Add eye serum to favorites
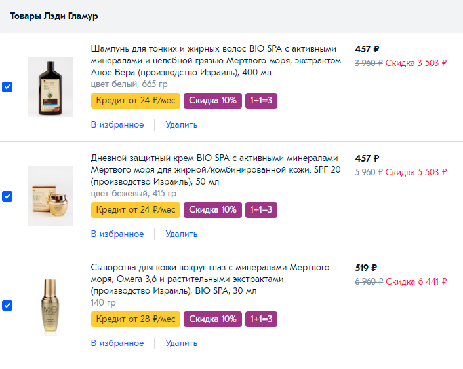Image resolution: width=463 pixels, height=369 pixels. [x=117, y=343]
